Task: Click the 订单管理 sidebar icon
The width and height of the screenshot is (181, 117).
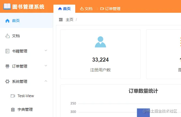Action: 7,66
